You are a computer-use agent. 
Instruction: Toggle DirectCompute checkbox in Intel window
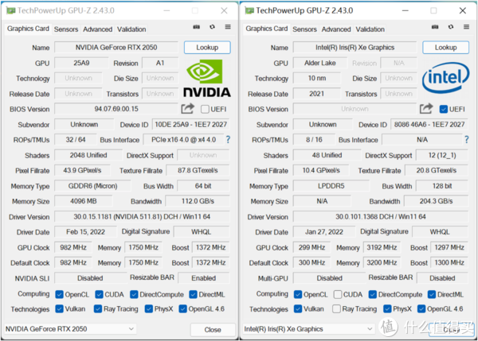coord(373,294)
